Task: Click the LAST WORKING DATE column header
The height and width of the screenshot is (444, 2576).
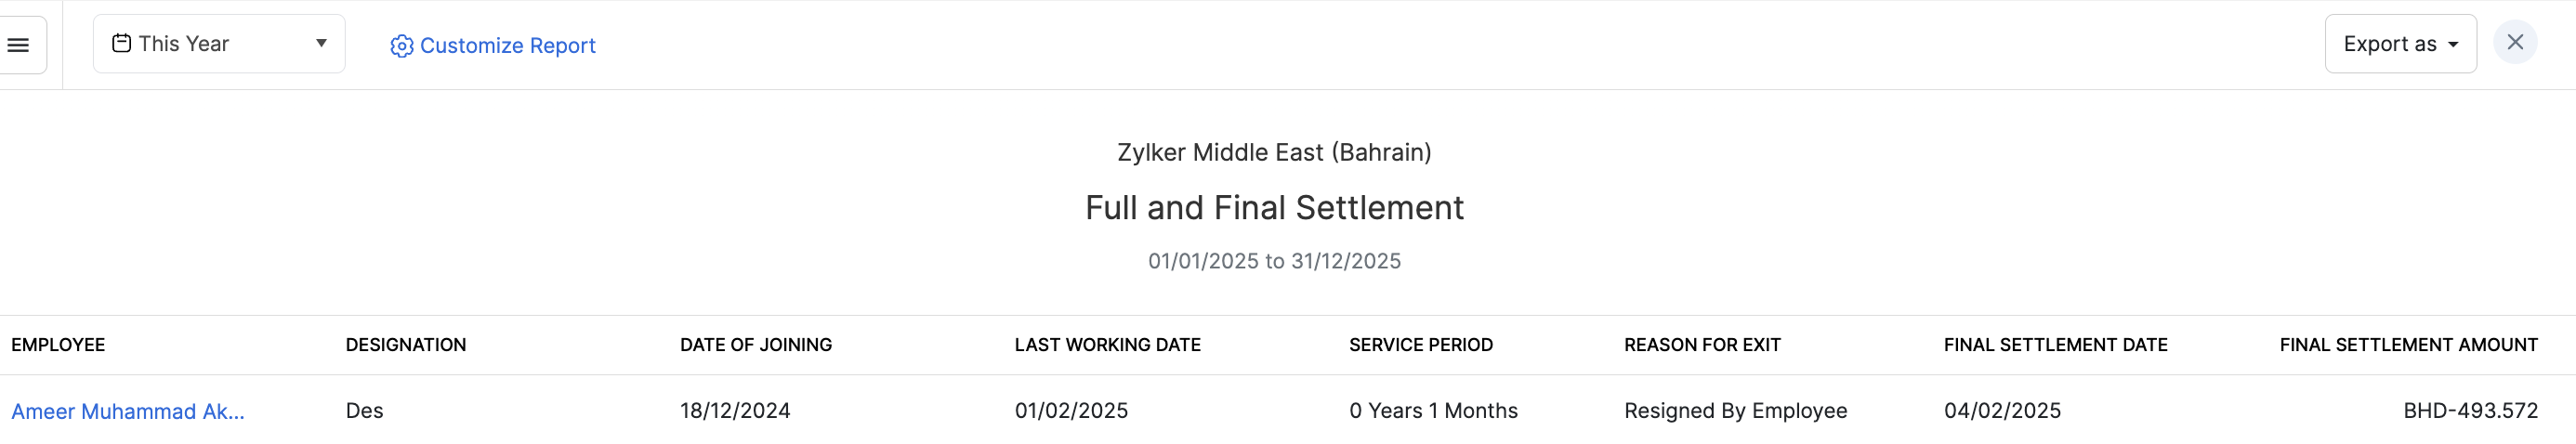Action: point(1108,345)
